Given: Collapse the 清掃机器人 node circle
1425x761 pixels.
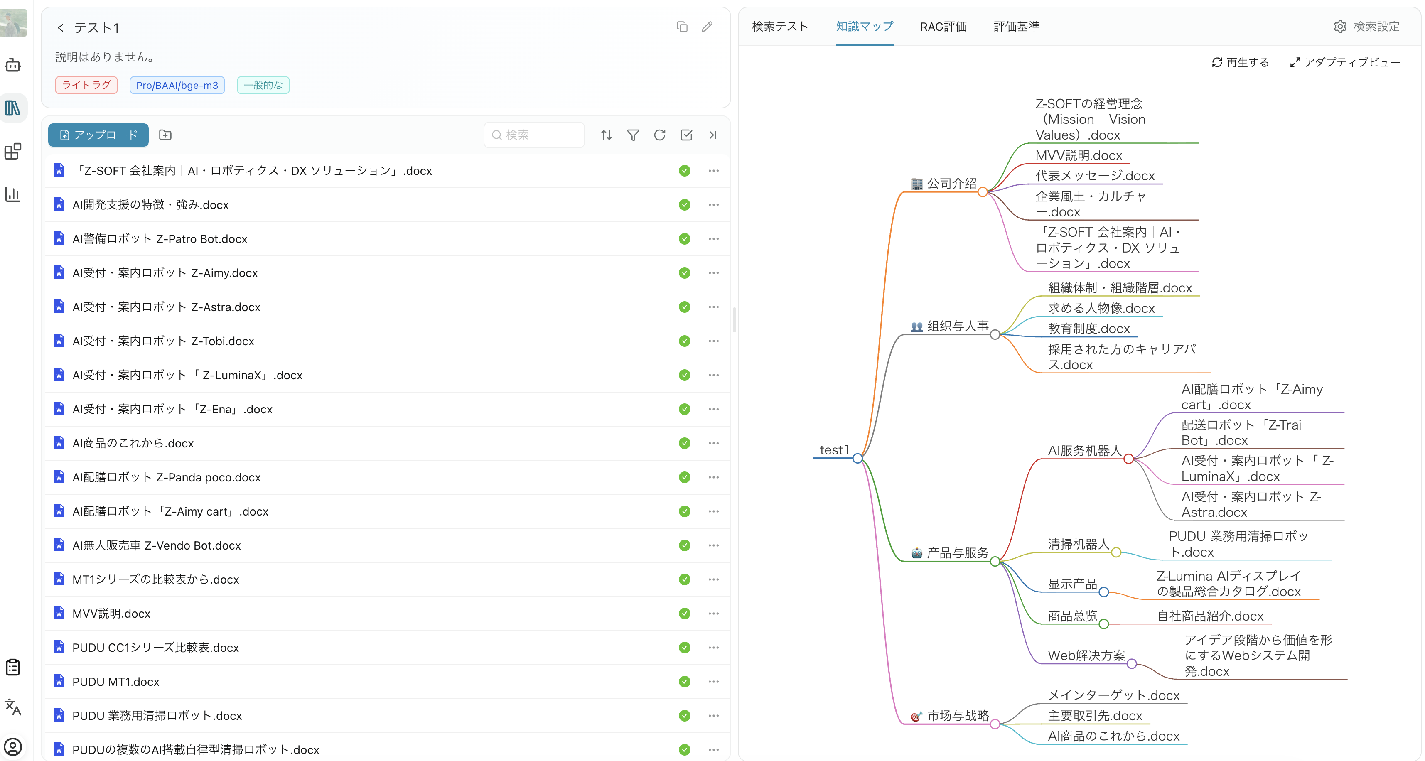Looking at the screenshot, I should point(1116,552).
